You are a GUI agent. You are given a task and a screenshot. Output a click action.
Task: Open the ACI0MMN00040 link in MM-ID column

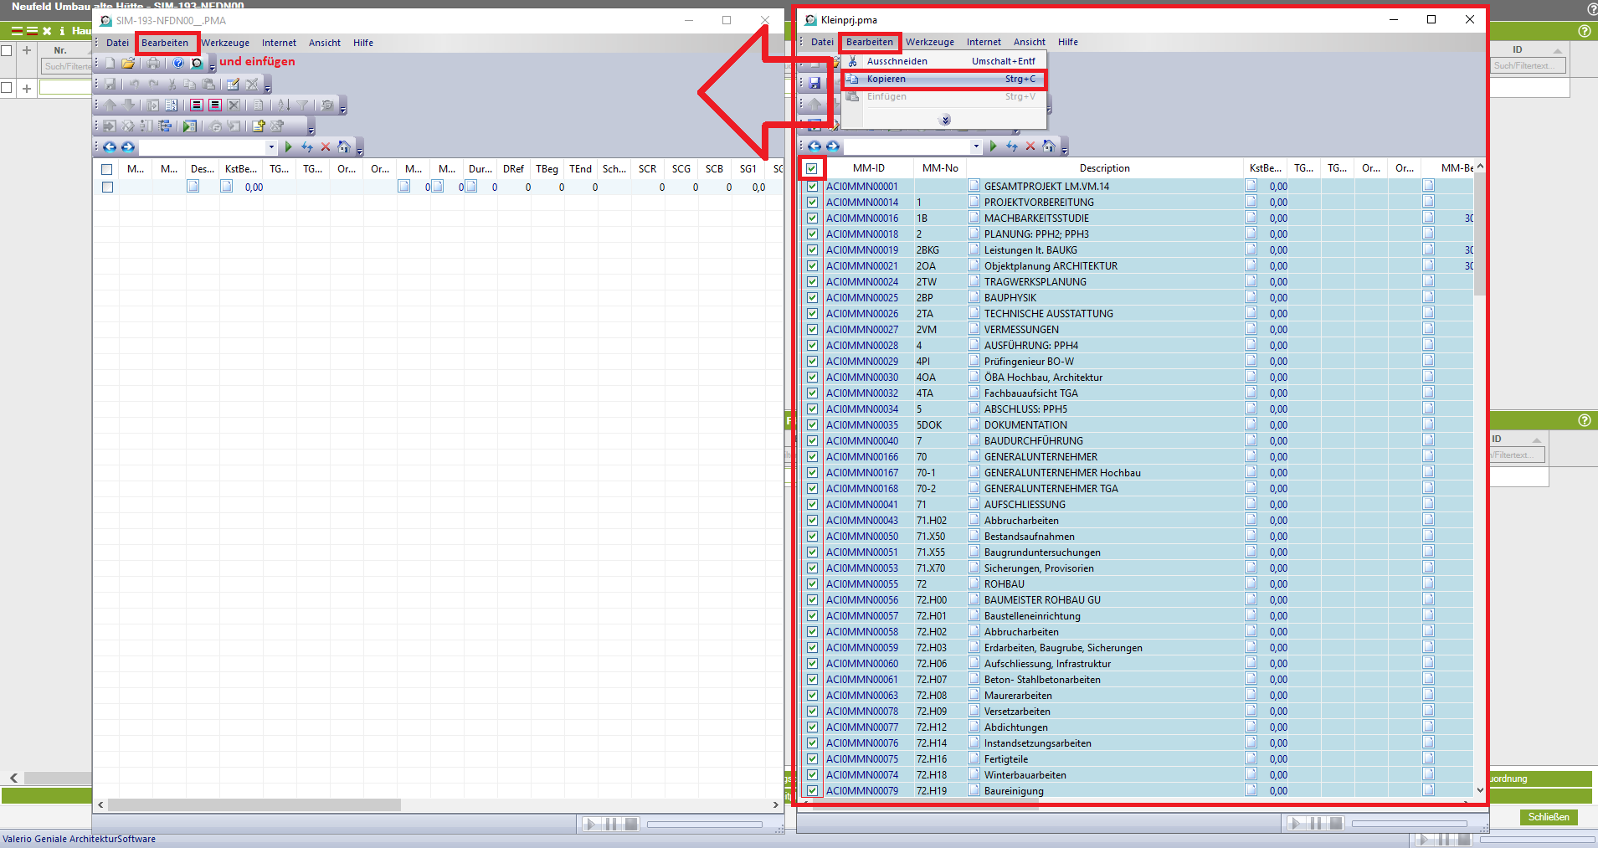click(861, 441)
